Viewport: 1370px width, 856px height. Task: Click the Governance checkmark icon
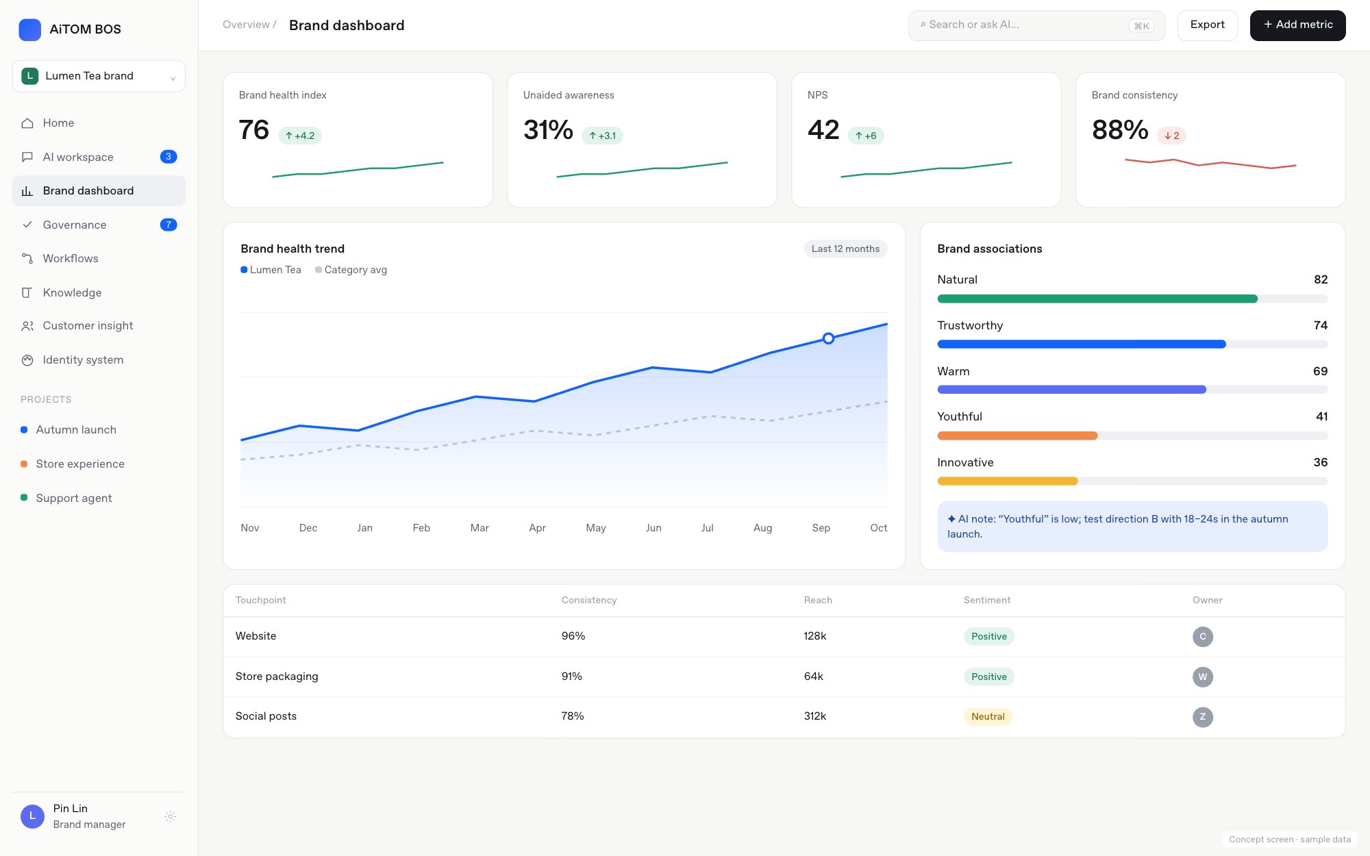click(27, 225)
